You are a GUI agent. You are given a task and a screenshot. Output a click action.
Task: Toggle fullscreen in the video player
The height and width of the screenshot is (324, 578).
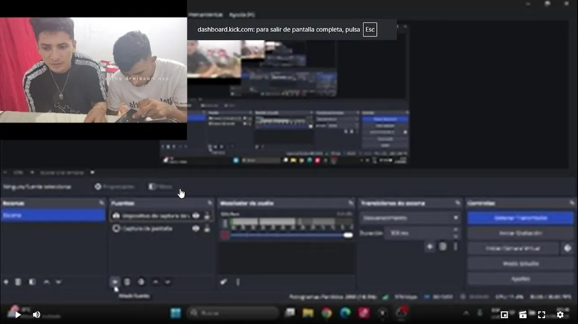[x=542, y=315]
